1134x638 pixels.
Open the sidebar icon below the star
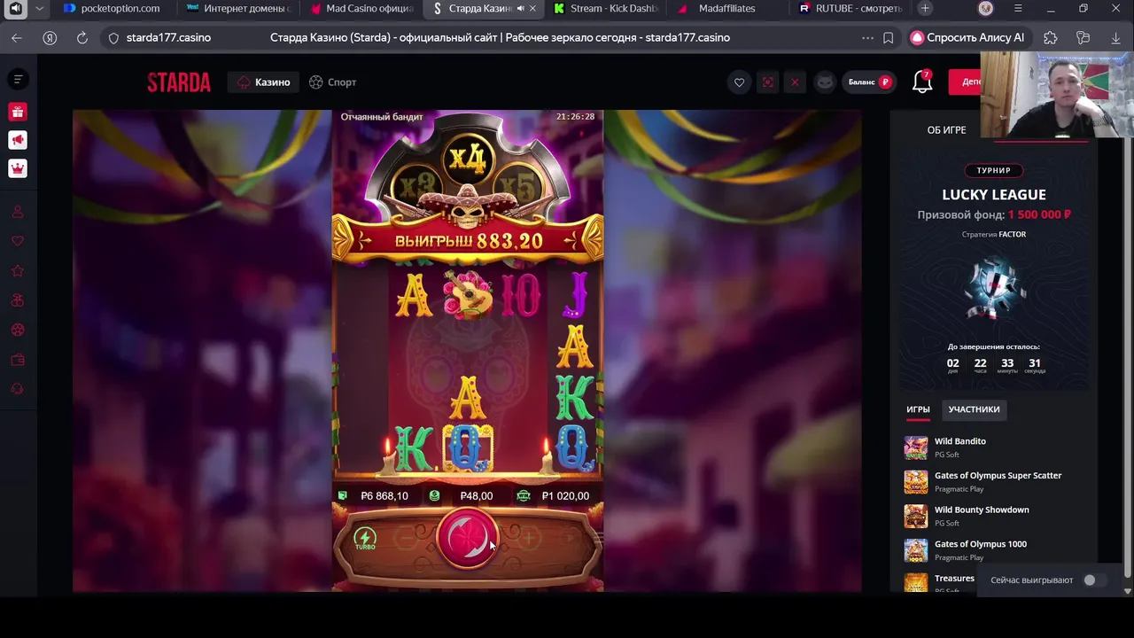[18, 300]
